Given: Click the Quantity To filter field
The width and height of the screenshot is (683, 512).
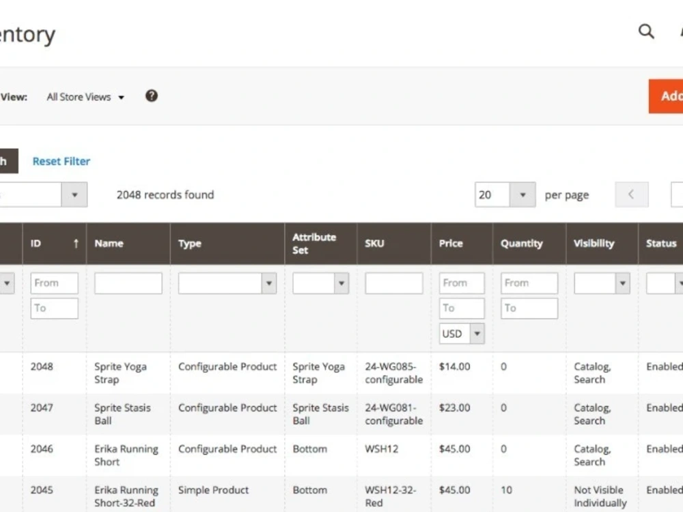Looking at the screenshot, I should [x=529, y=309].
